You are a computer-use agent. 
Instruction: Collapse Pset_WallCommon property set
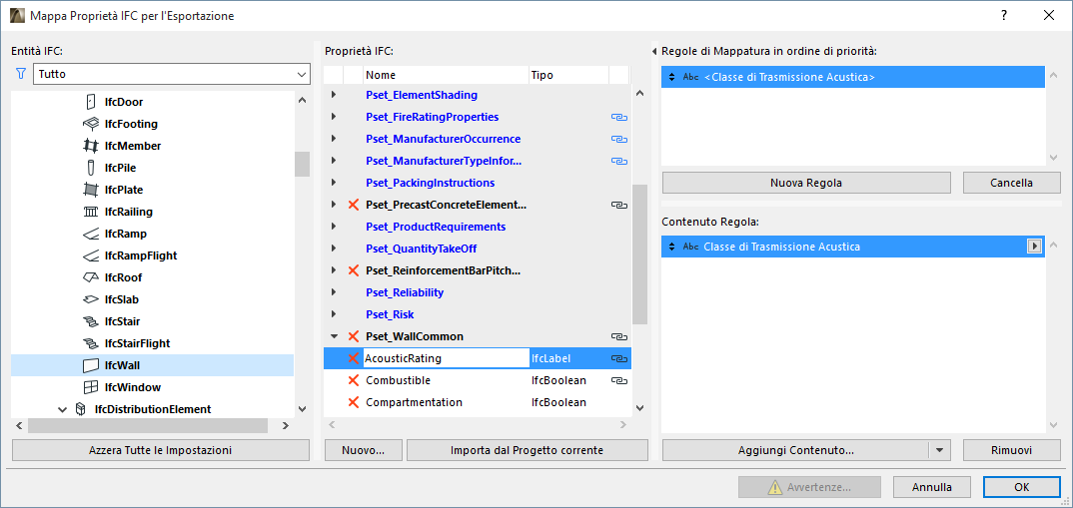point(334,336)
